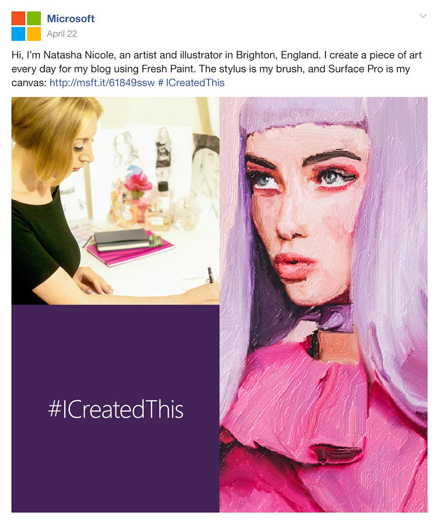Open the April 22 post timestamp
Viewport: 439px width, 524px height.
[x=62, y=34]
